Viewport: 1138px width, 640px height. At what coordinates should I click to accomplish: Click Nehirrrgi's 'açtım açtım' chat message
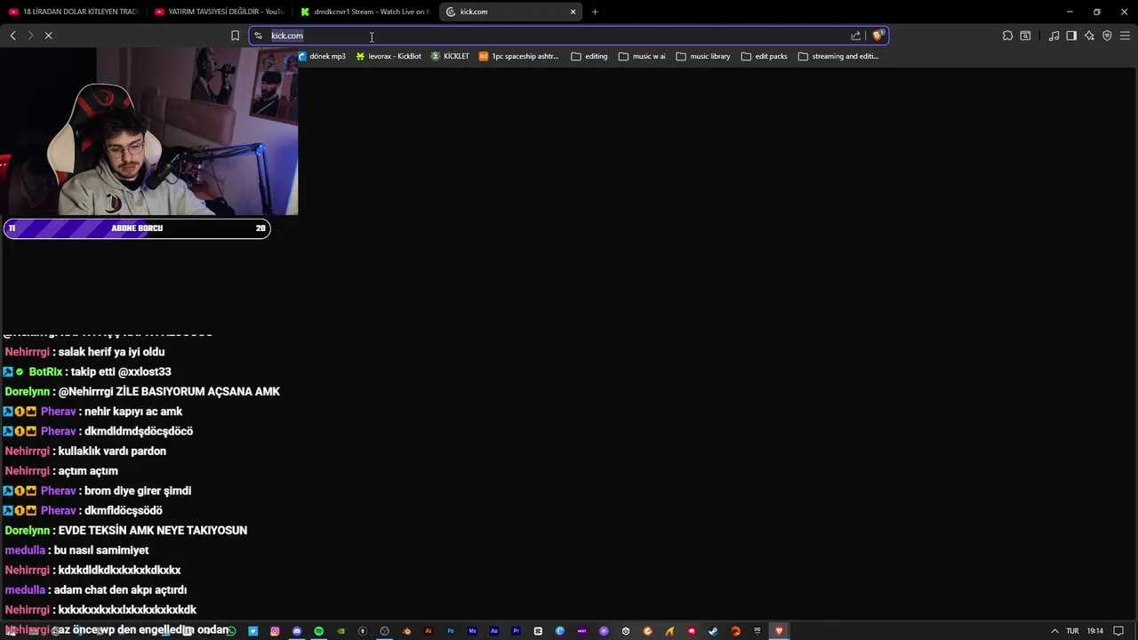pos(88,471)
